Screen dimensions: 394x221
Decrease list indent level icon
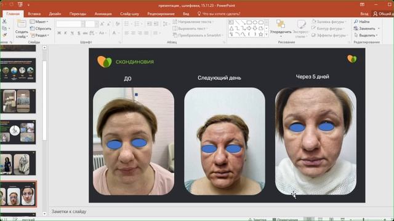click(x=149, y=24)
